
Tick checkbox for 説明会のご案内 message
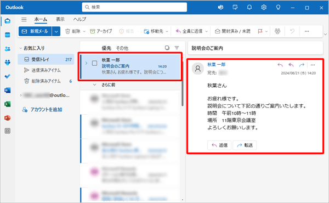coord(95,63)
